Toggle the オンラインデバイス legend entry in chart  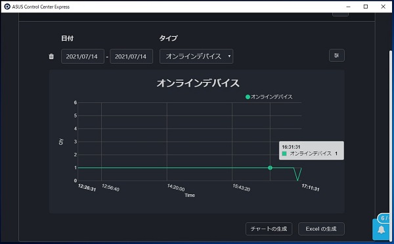click(x=269, y=96)
